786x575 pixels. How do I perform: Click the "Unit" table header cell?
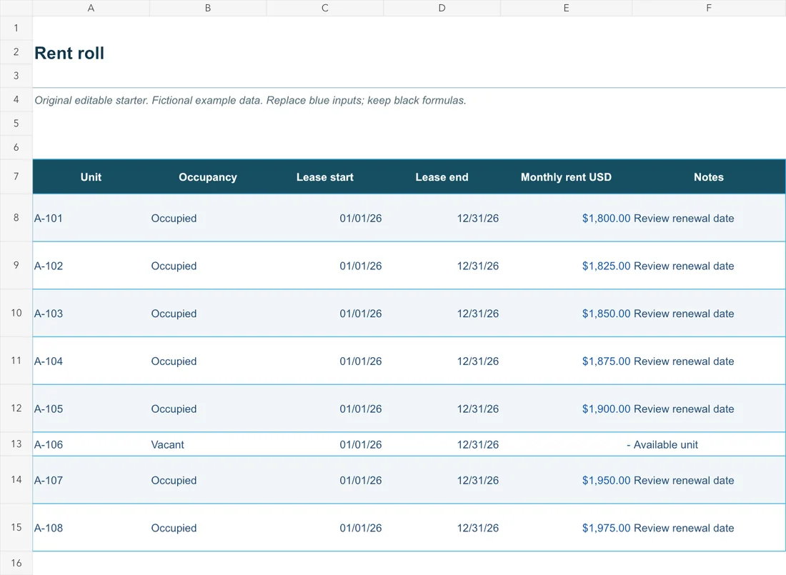pyautogui.click(x=91, y=177)
